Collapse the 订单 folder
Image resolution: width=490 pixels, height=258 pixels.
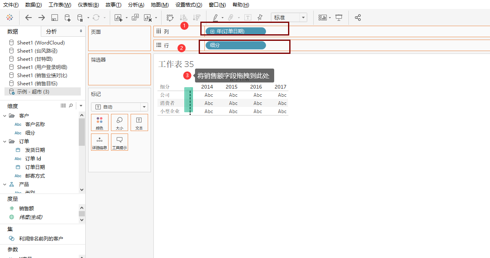point(5,141)
